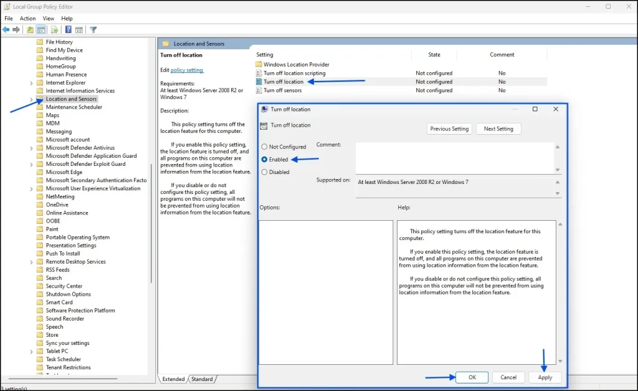The height and width of the screenshot is (391, 638).
Task: Click the Maps folder icon in tree
Action: point(39,115)
